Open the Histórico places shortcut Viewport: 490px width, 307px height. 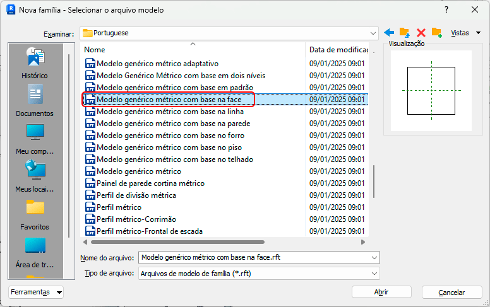pos(35,62)
